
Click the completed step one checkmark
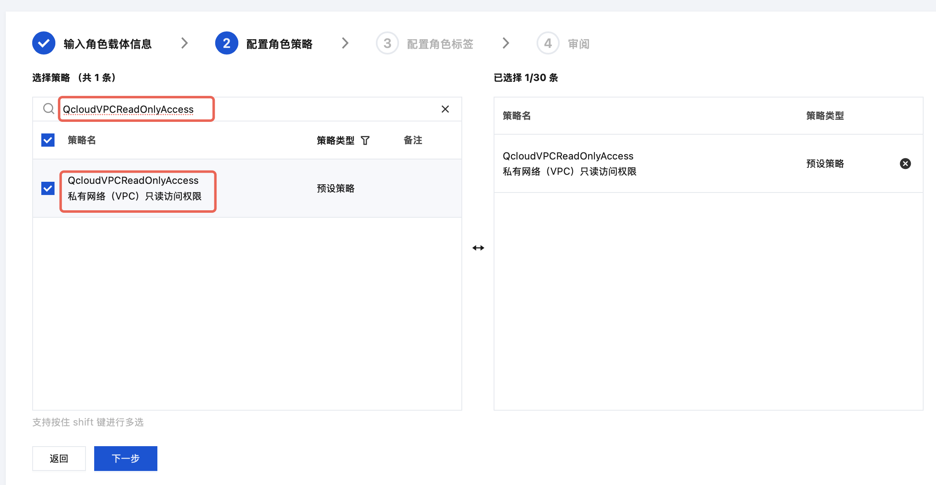(x=44, y=43)
